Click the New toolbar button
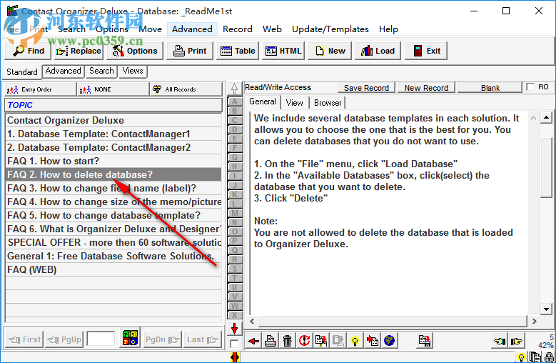 click(330, 51)
